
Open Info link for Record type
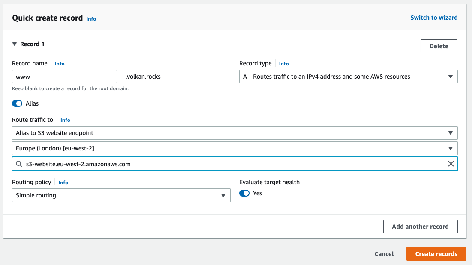pos(284,64)
